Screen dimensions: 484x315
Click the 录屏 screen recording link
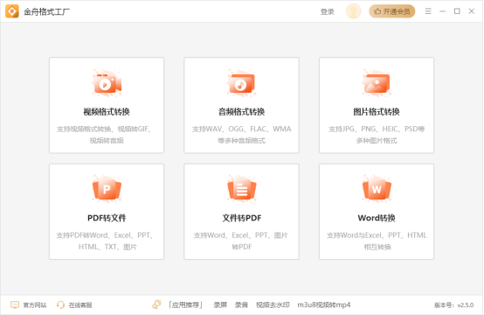coord(220,305)
